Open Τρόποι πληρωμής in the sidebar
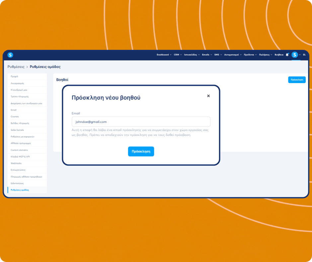Viewport: 312px width, 262px height. coord(27,96)
